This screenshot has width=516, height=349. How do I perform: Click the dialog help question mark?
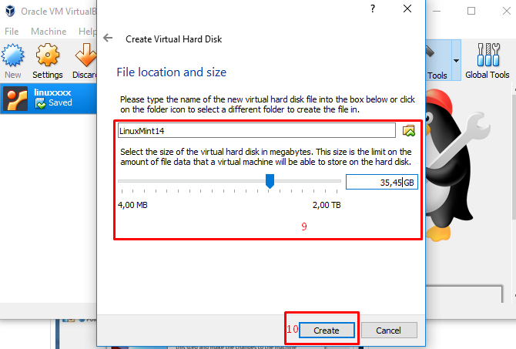point(373,8)
